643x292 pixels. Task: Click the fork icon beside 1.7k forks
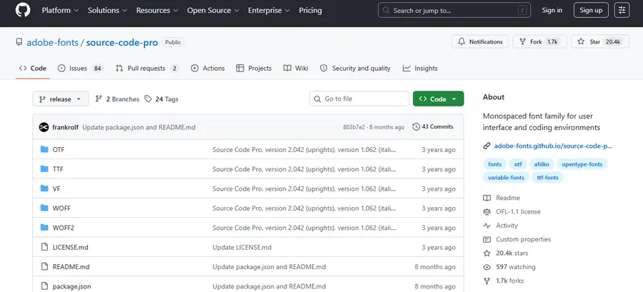tap(487, 281)
